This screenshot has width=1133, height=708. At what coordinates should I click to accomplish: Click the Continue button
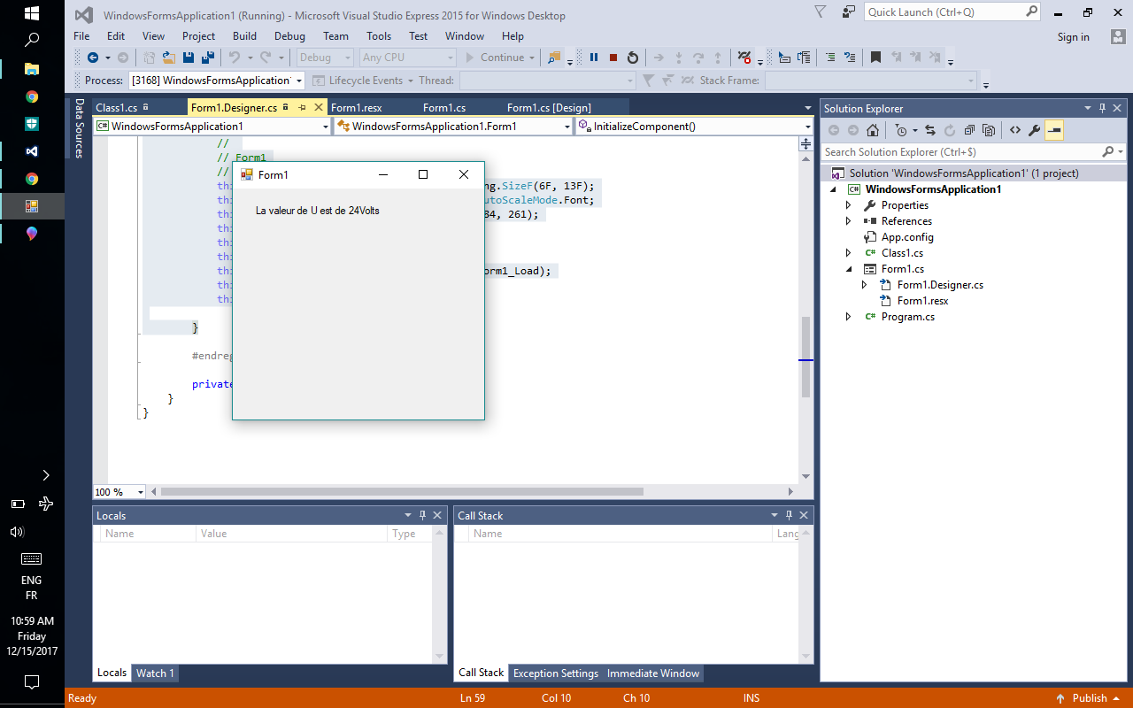(x=496, y=58)
